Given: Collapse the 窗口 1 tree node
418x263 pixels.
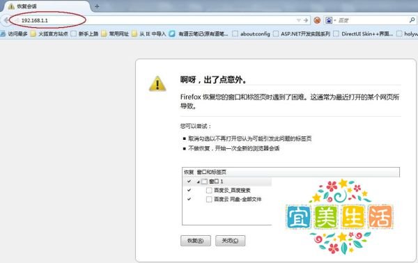Looking at the screenshot, I should [198, 182].
